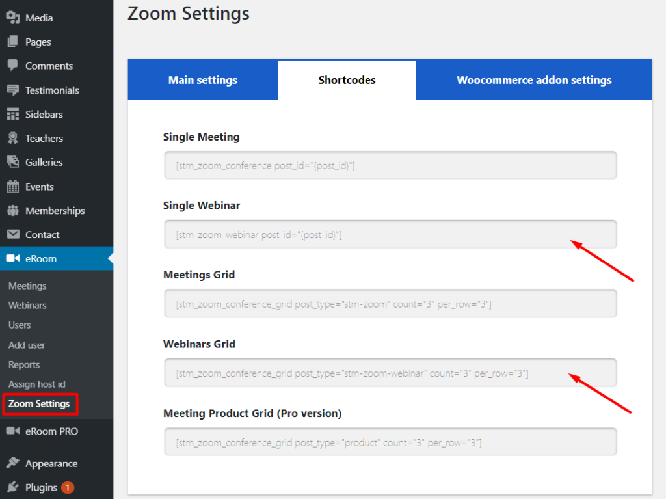Click the Galleries icon in sidebar
Viewport: 666px width, 499px height.
[x=13, y=162]
